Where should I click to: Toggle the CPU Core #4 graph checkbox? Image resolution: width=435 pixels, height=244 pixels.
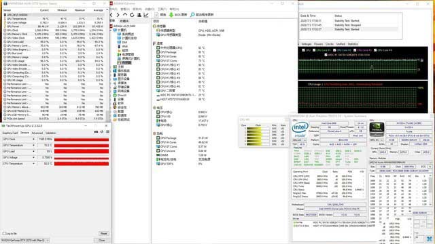coord(375,50)
